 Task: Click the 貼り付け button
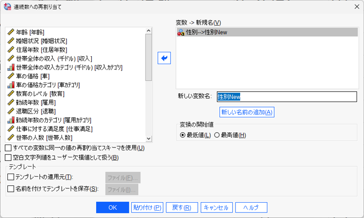147,208
